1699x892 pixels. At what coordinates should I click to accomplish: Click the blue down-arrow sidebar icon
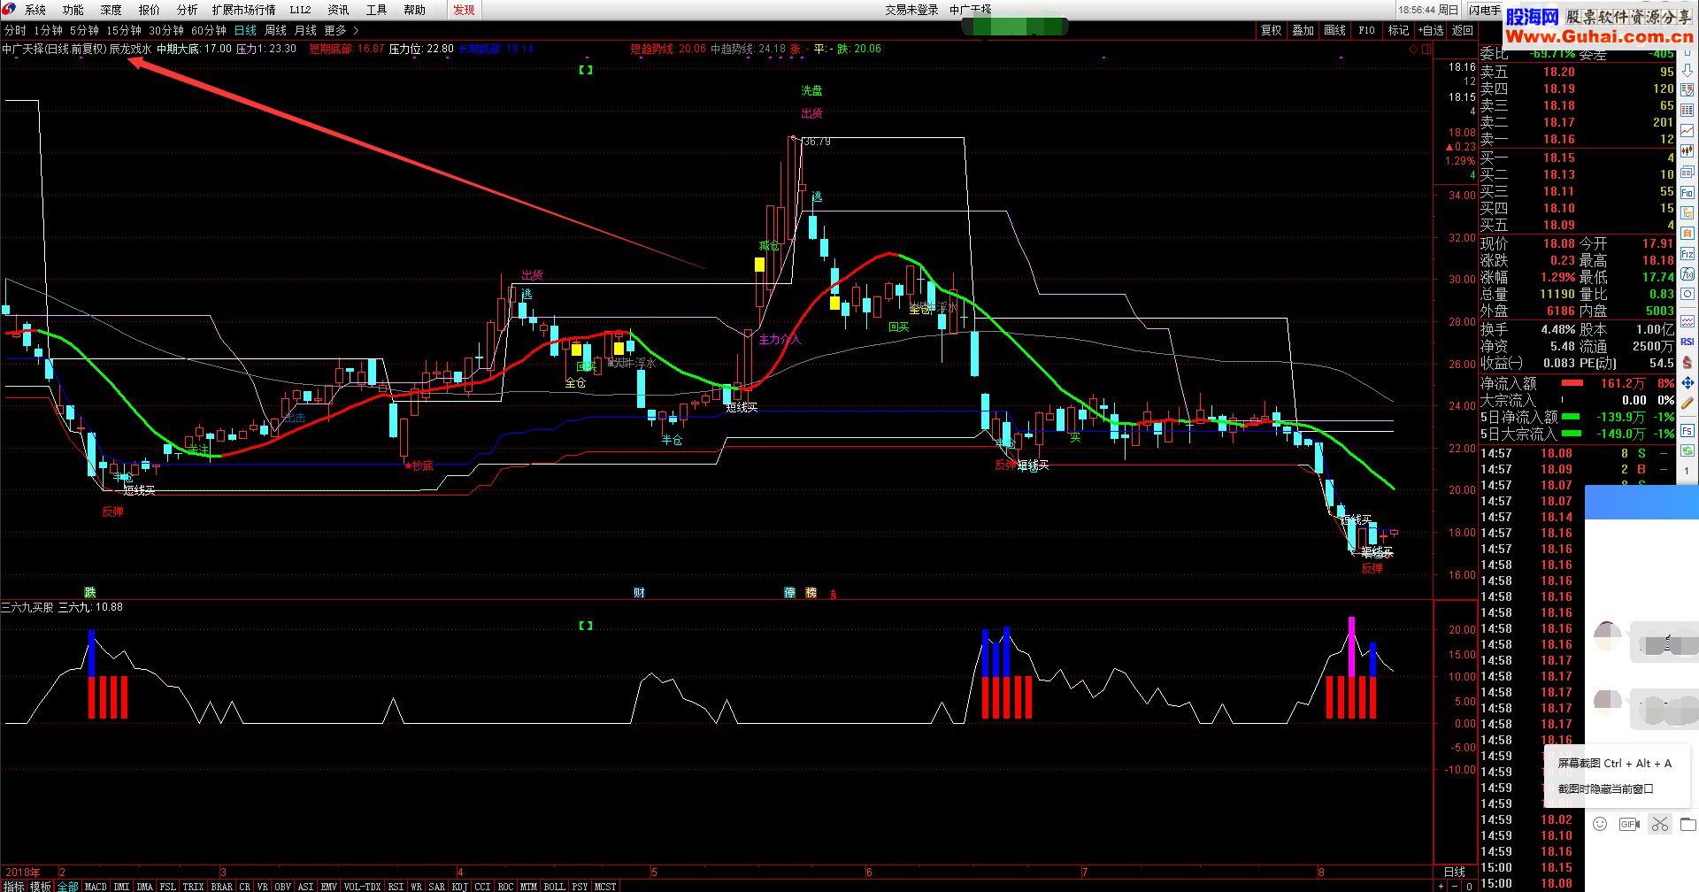(1687, 70)
